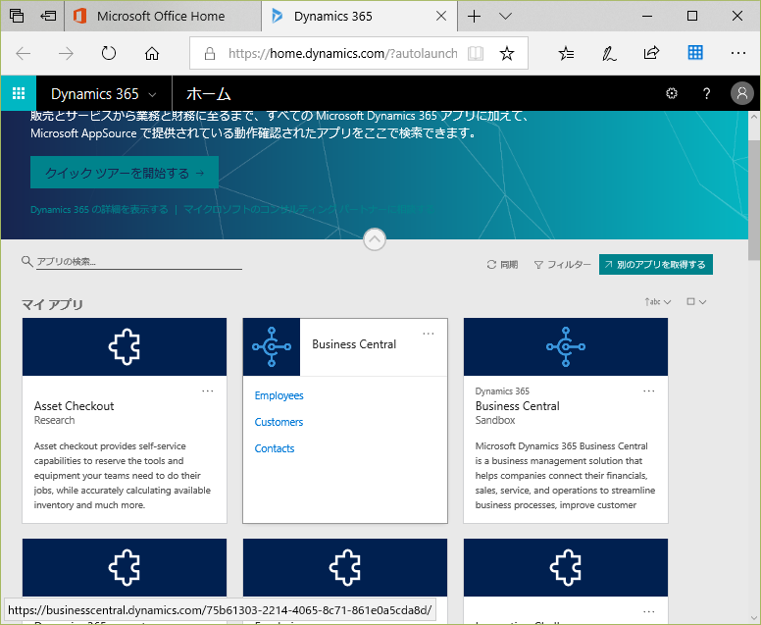Click the Research subtitle under Asset Checkout
The width and height of the screenshot is (761, 625).
(x=54, y=421)
